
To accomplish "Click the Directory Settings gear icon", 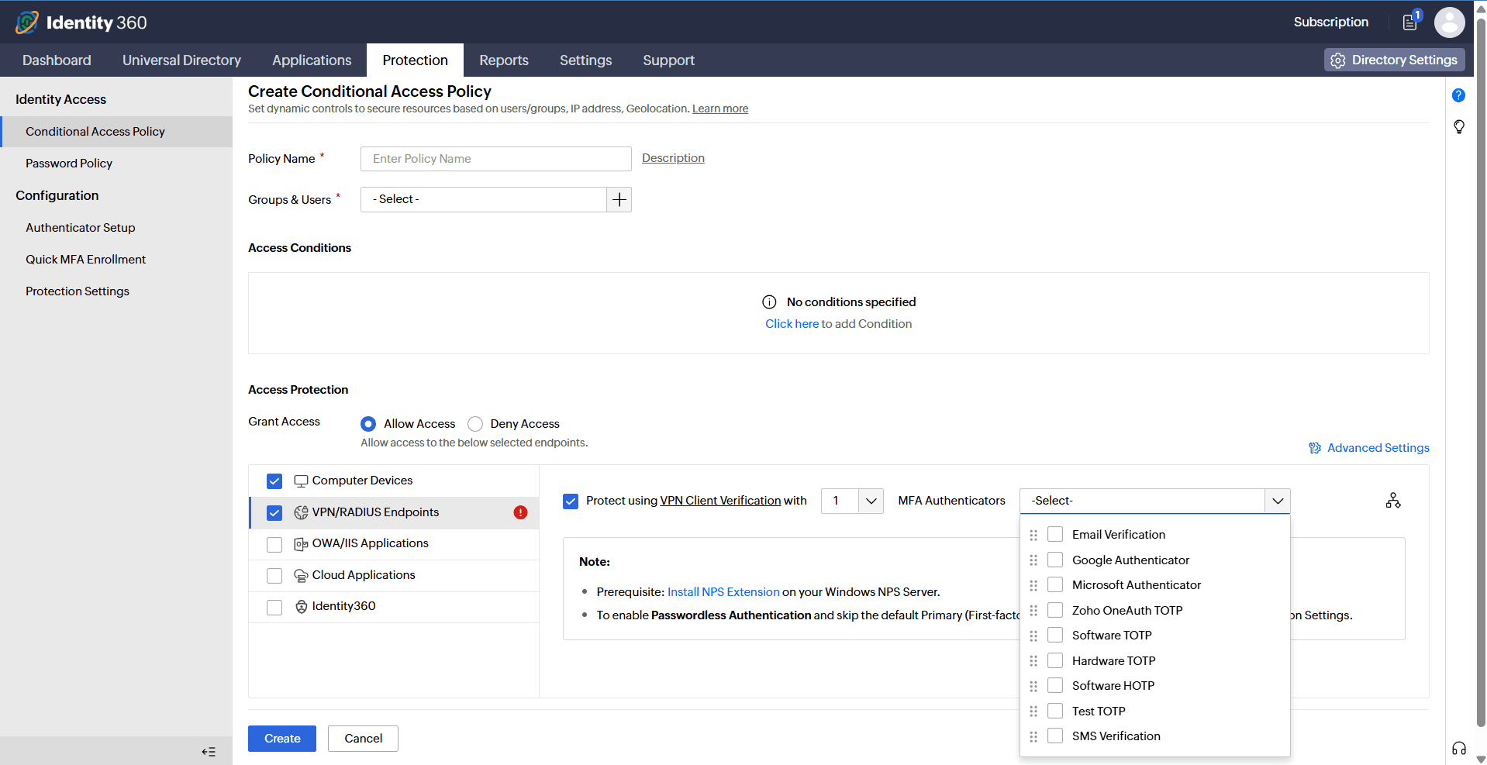I will [x=1338, y=60].
